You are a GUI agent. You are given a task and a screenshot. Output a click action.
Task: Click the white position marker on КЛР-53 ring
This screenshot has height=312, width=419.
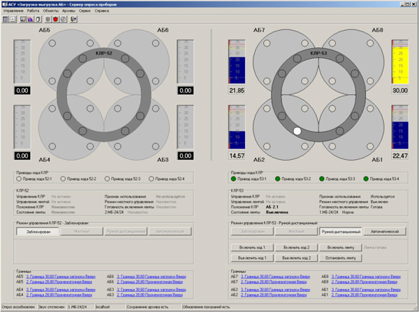(x=297, y=131)
